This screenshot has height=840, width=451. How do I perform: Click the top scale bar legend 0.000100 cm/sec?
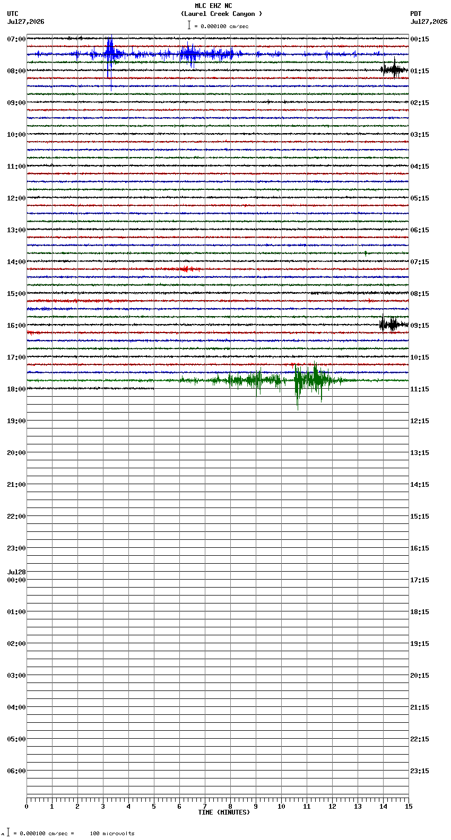coord(218,26)
